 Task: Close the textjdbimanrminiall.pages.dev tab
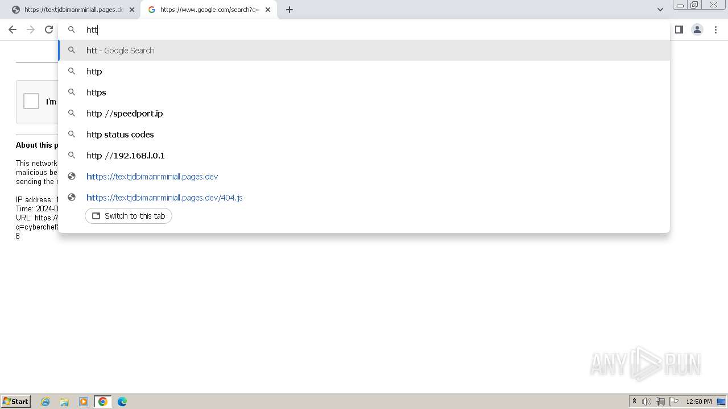point(132,10)
